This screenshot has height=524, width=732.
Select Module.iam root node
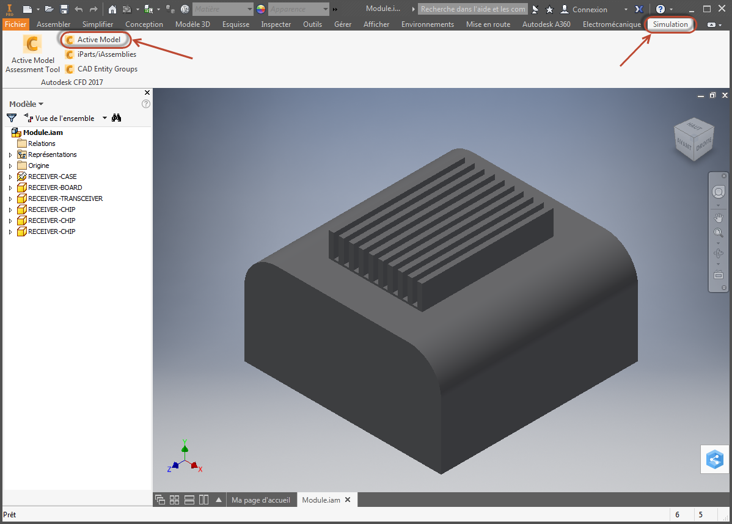point(37,133)
